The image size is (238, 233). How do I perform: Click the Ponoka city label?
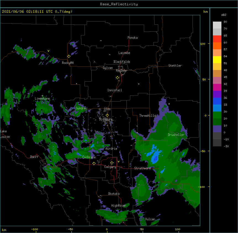(x=133, y=38)
